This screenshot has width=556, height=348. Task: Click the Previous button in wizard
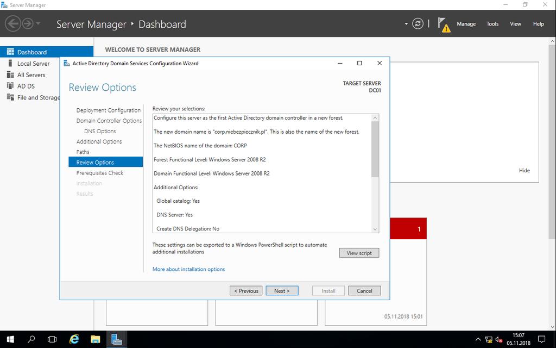[x=246, y=291]
